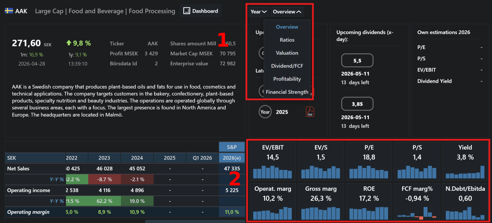Select the Operating margin row label

click(28, 212)
